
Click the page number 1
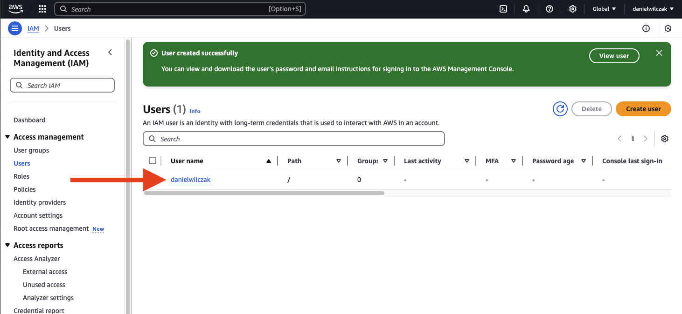tap(633, 139)
